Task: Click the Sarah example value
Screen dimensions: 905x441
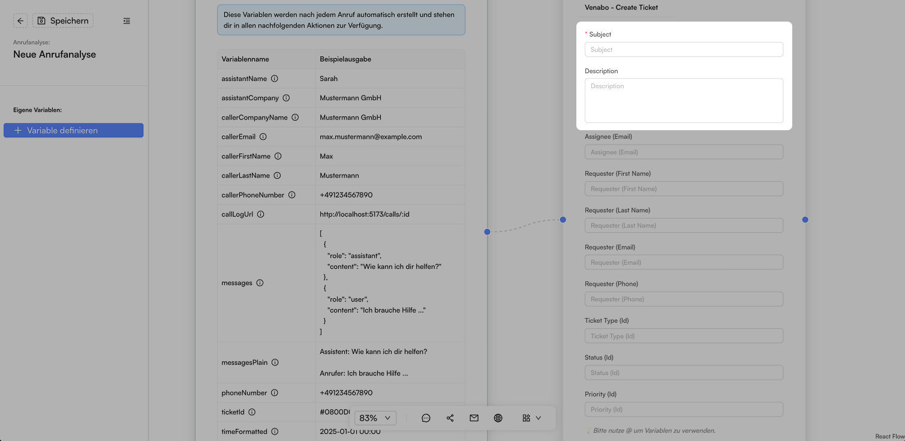Action: click(x=329, y=79)
